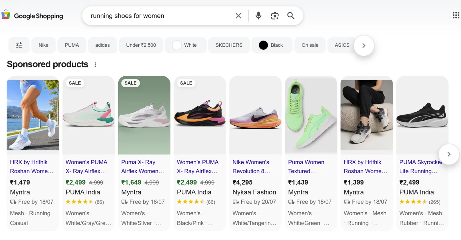Open HRX by Hrithik Roshan ₹1,479 link
The height and width of the screenshot is (240, 461).
[x=32, y=167]
